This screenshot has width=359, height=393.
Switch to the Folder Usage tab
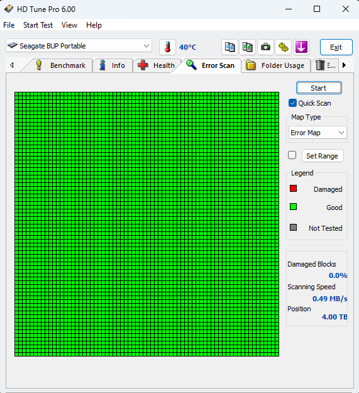[275, 65]
